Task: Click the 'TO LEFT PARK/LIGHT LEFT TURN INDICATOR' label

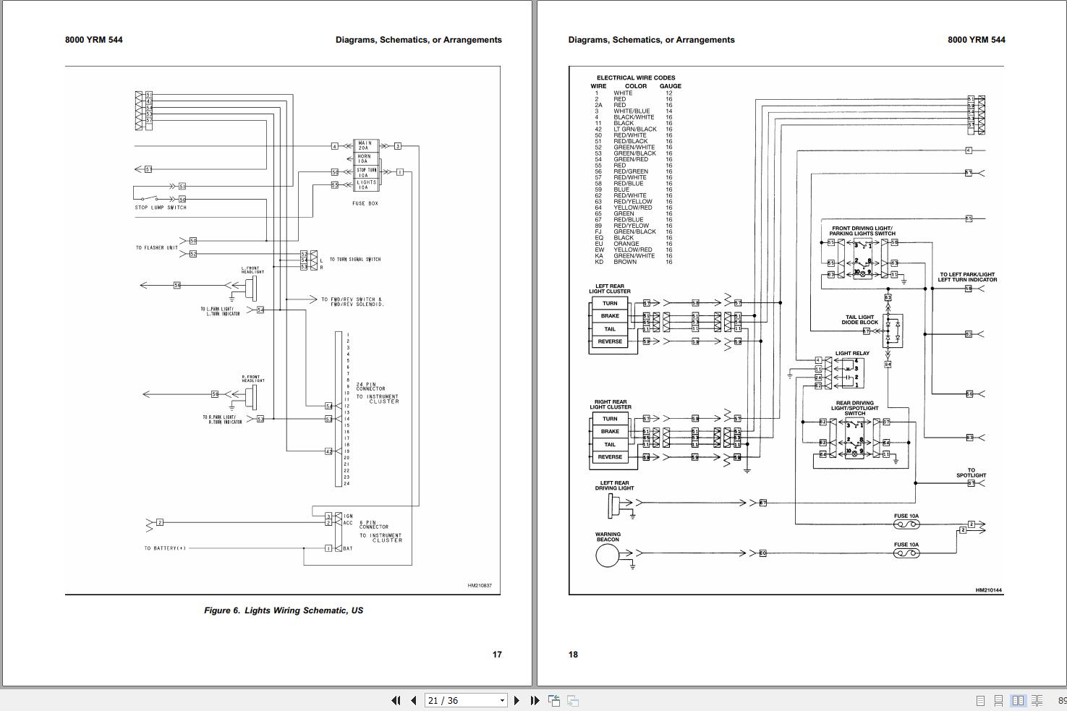Action: pyautogui.click(x=967, y=277)
